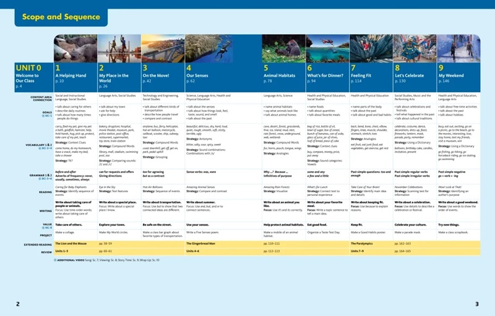Select the Unit 4 underwater diver photo
495x316 pixels.
click(206, 48)
